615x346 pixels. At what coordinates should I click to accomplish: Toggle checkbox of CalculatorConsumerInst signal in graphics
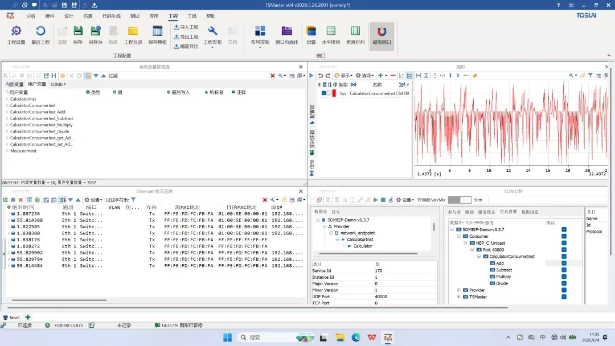[323, 93]
